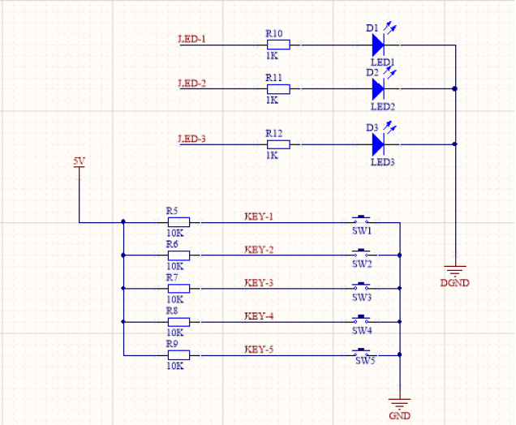The width and height of the screenshot is (516, 425).
Task: Click the KEY-1 net label
Action: point(259,217)
